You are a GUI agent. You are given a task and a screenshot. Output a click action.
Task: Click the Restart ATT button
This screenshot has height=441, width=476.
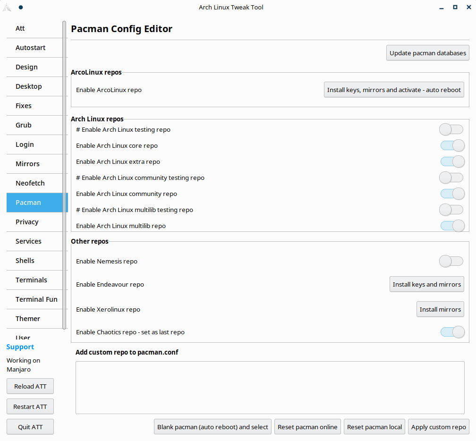(x=30, y=407)
